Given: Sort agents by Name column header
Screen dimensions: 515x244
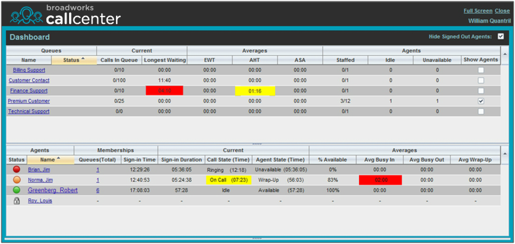Looking at the screenshot, I should coord(50,160).
